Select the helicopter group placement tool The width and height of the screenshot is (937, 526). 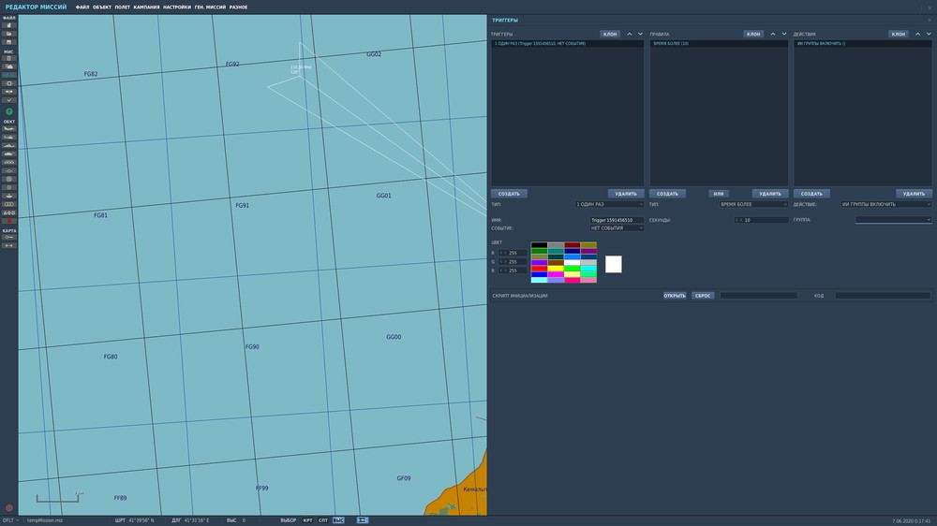(x=9, y=138)
